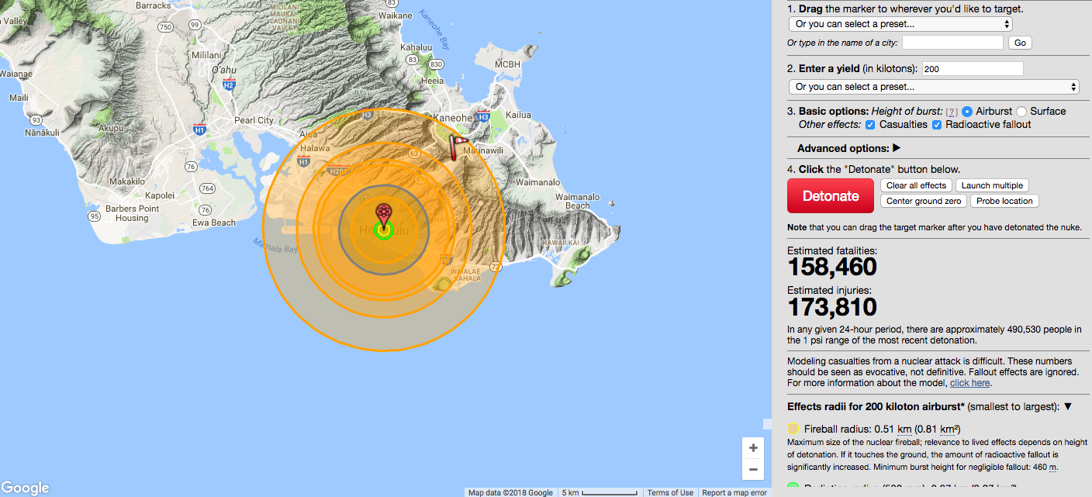Screen dimensions: 1092x497
Task: Click the yellow Fireball radius color swatch
Action: coord(793,429)
